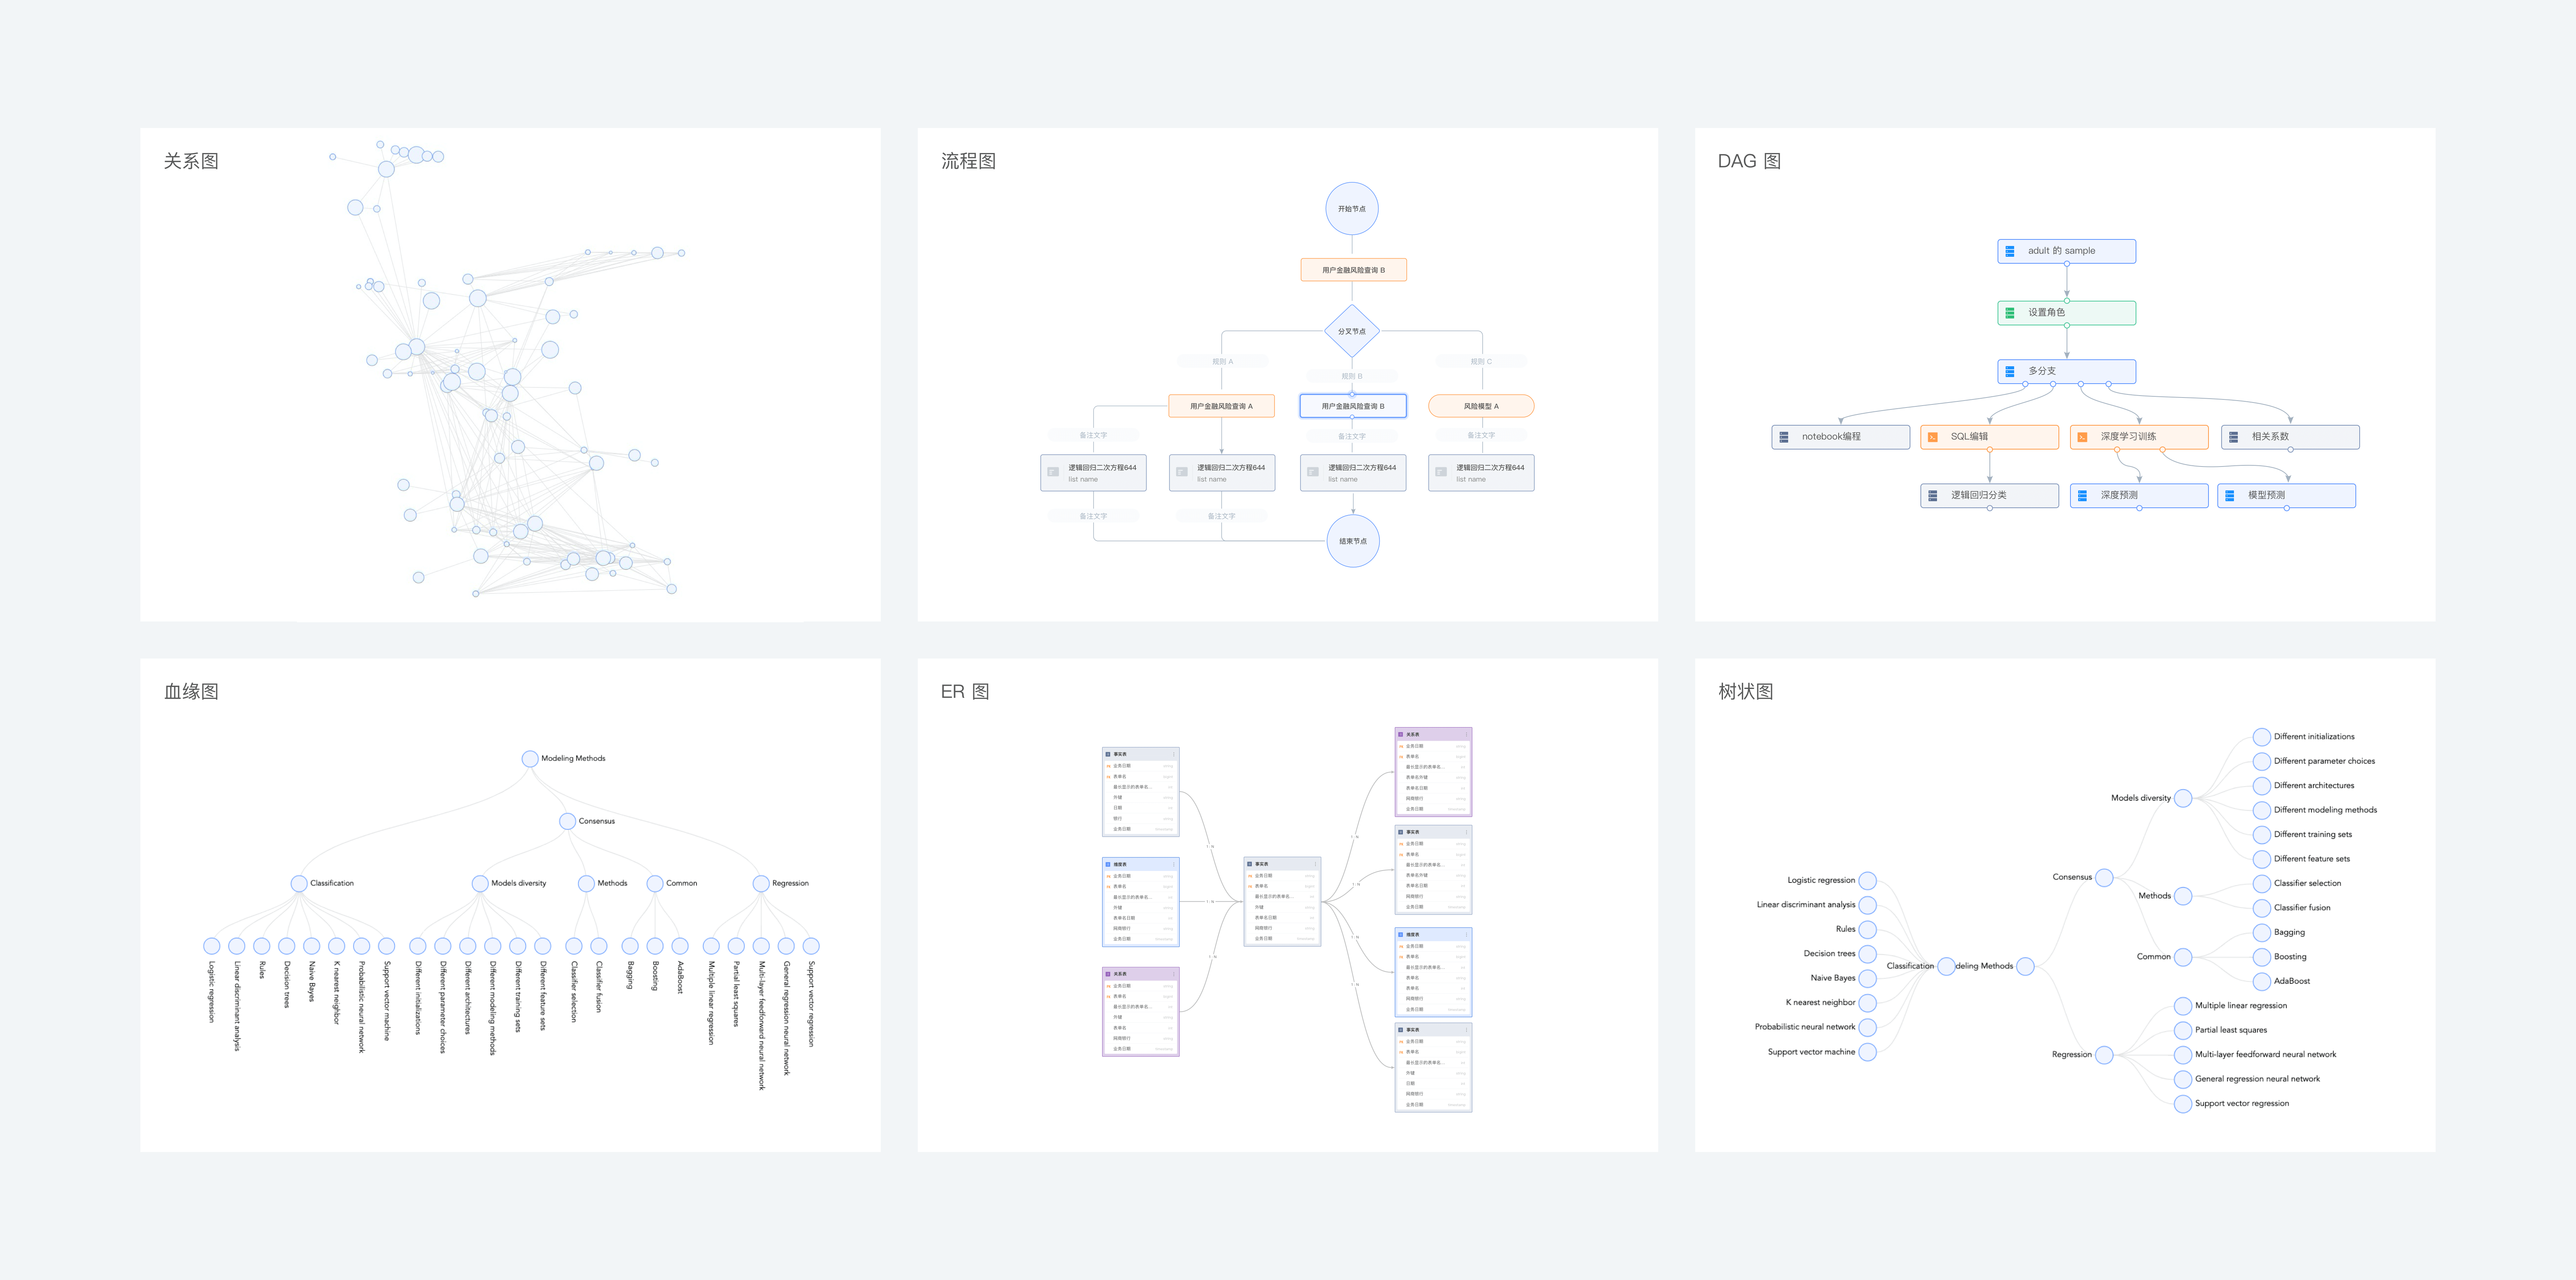The width and height of the screenshot is (2576, 1280).
Task: Click the orange icon on SQL编辑 node
Action: tap(1933, 437)
